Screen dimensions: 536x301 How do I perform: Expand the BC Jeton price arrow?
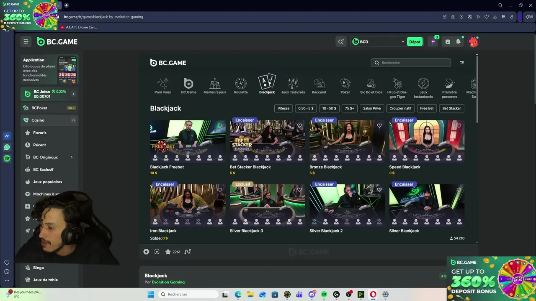[x=73, y=94]
